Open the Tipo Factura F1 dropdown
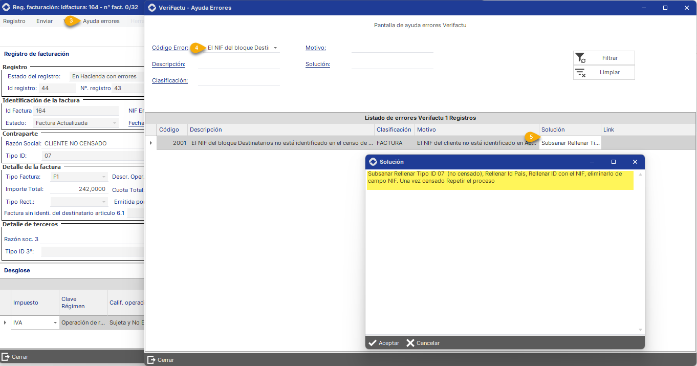 (x=103, y=177)
